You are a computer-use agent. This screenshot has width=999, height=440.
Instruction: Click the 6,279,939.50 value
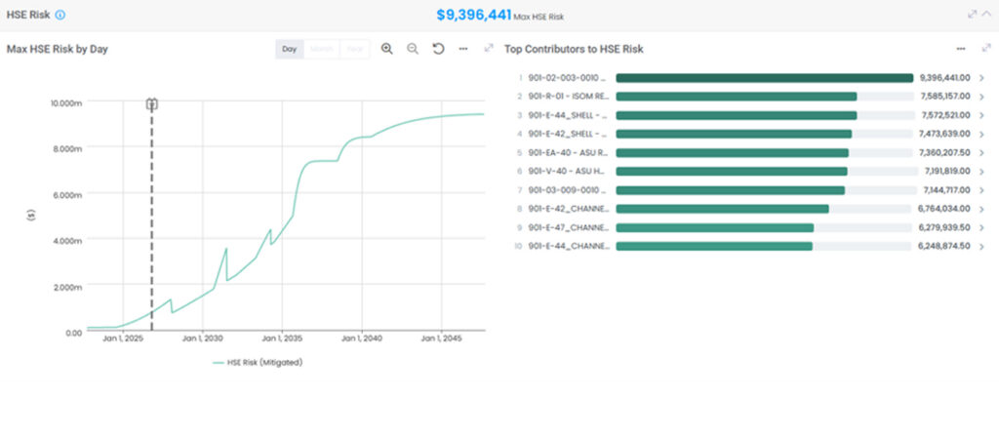coord(945,227)
